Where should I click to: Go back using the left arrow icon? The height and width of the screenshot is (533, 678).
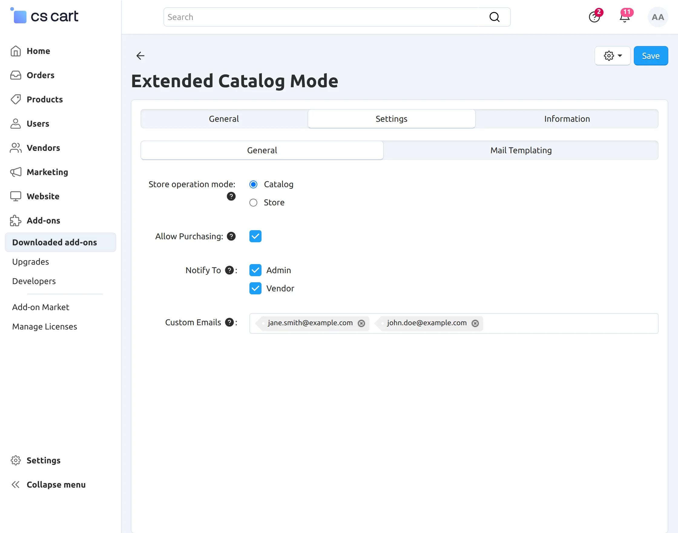[x=140, y=55]
